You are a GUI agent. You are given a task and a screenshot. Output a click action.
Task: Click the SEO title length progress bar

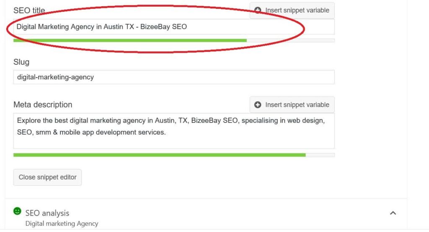174,41
